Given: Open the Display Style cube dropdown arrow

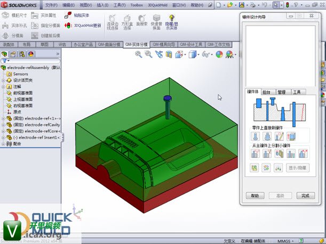Looking at the screenshot, I should [198, 55].
